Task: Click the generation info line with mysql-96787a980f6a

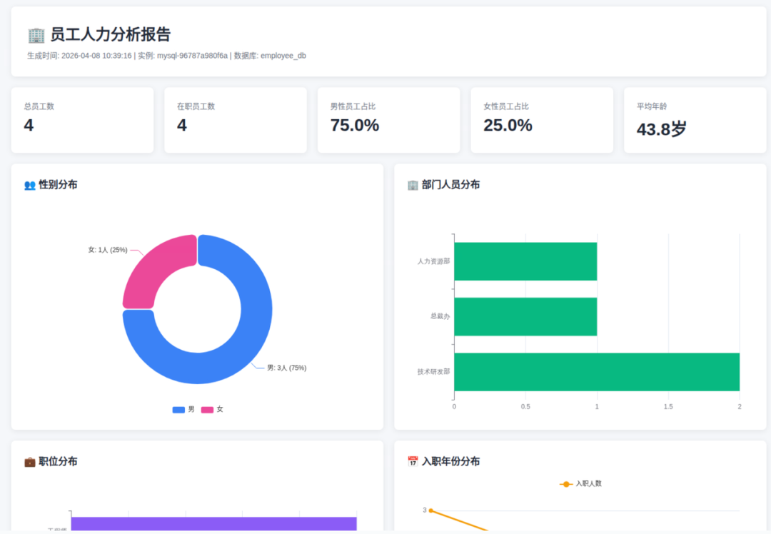Action: point(166,56)
